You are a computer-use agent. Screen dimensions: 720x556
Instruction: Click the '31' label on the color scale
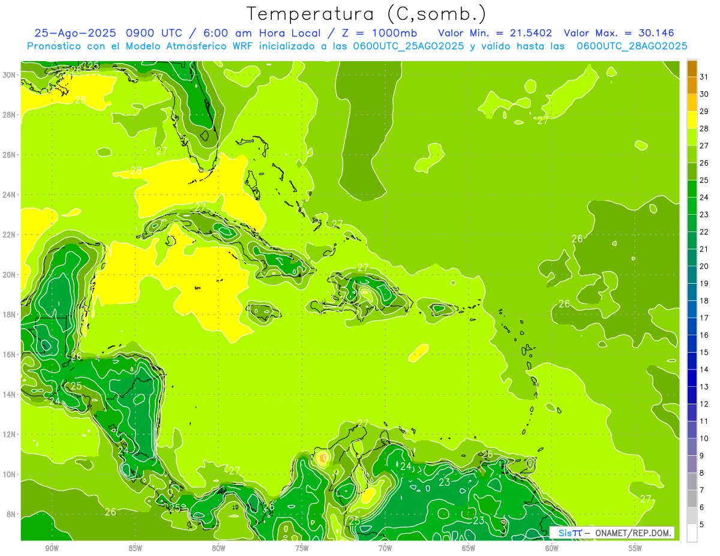click(x=704, y=76)
